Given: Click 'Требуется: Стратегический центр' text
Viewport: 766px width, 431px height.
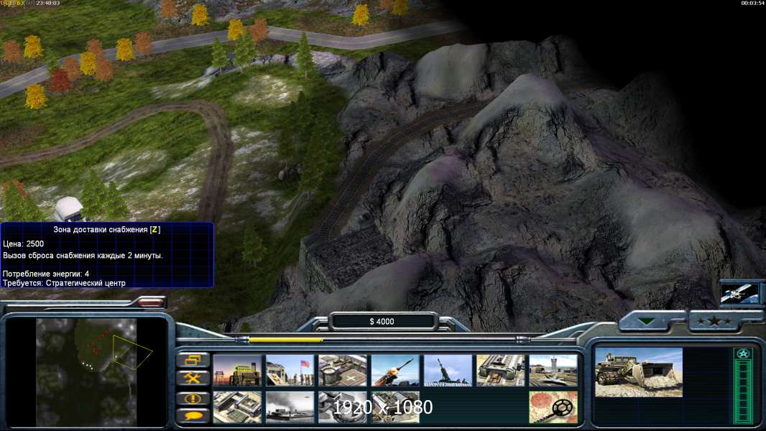Looking at the screenshot, I should coord(64,283).
